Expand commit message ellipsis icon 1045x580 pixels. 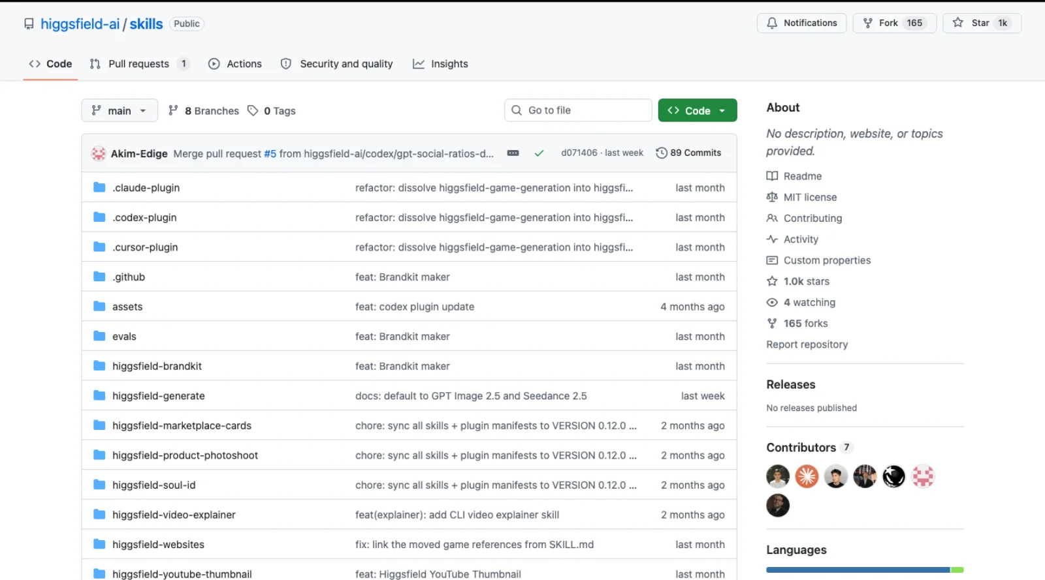(513, 153)
